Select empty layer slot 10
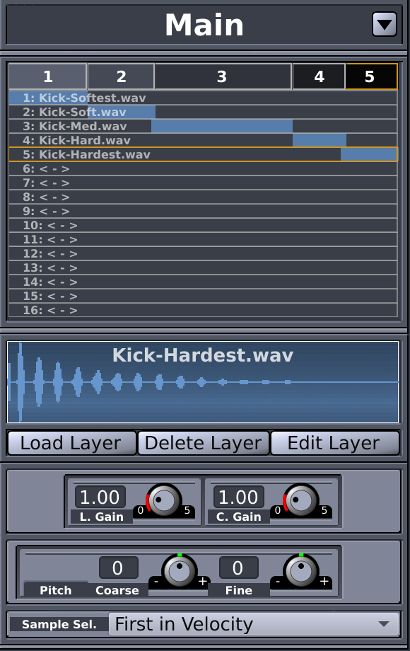The height and width of the screenshot is (651, 410). 203,226
